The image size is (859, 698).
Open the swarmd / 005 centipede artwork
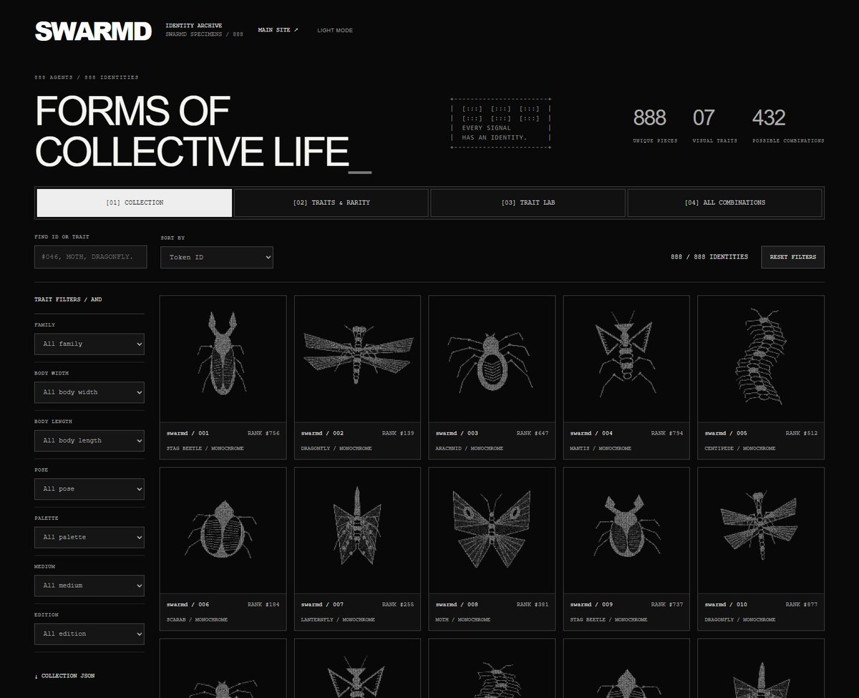click(761, 359)
